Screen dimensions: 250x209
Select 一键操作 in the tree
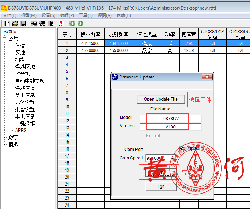point(25,123)
